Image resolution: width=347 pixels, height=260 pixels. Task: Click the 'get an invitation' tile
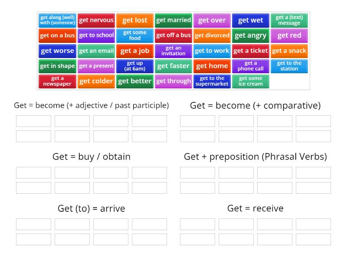173,51
